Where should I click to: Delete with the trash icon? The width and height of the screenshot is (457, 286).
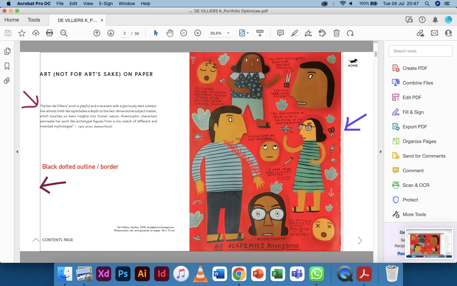pos(336,33)
